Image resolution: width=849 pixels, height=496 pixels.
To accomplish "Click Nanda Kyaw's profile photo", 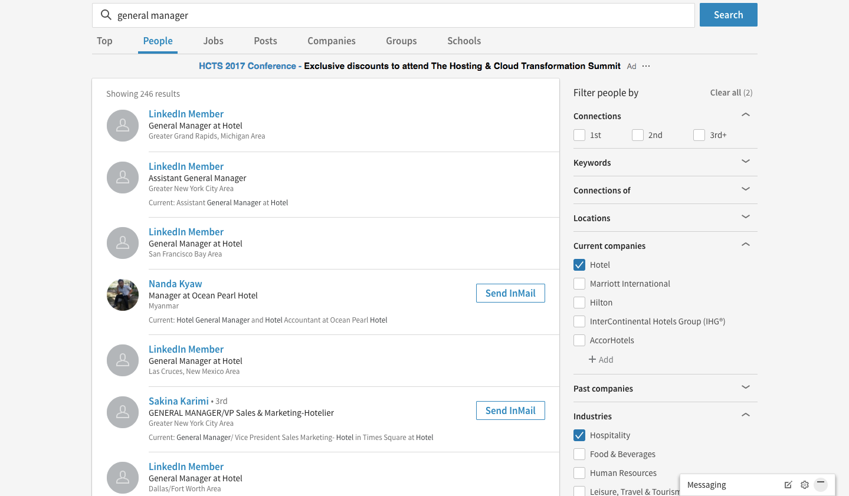I will point(123,295).
